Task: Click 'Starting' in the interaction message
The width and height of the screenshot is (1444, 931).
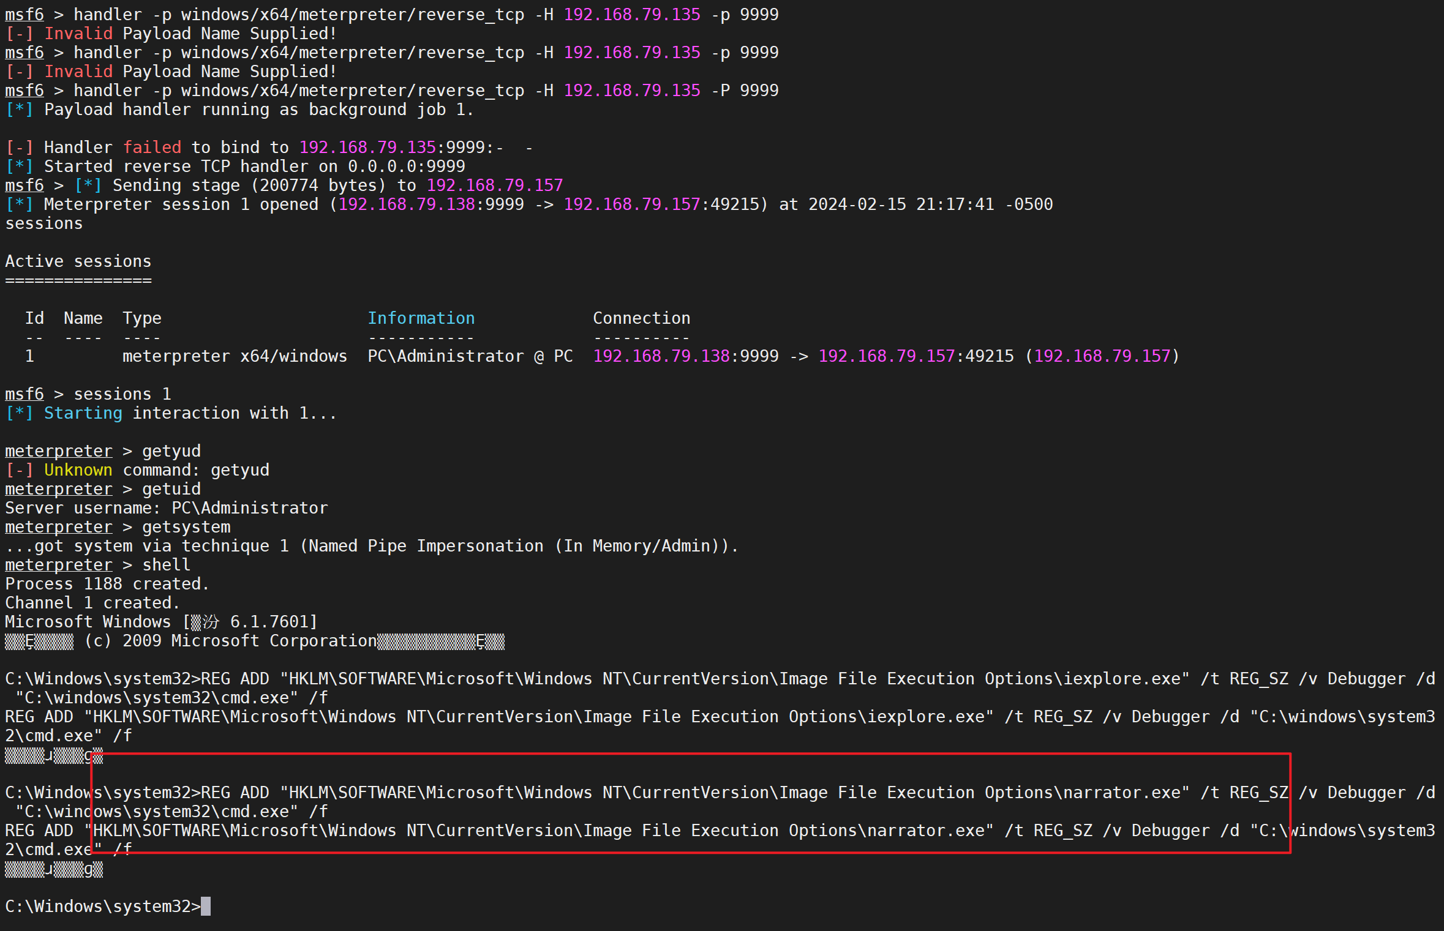Action: [x=83, y=413]
